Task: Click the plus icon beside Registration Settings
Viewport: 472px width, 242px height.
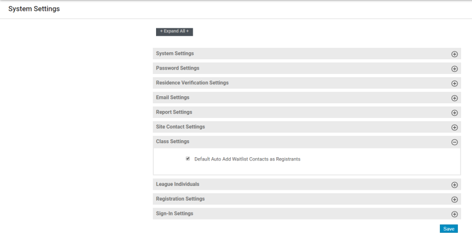Action: (x=454, y=200)
